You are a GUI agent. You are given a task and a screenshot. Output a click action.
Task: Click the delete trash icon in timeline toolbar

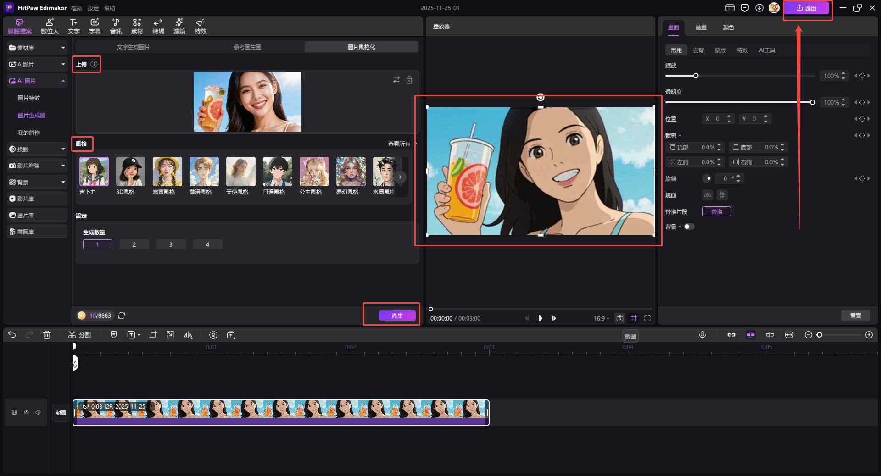pos(47,335)
